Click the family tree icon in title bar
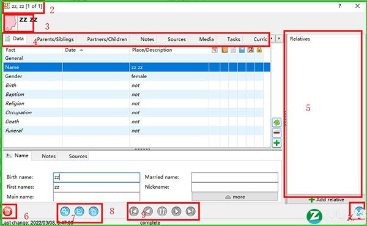The width and height of the screenshot is (367, 226). tap(7, 6)
